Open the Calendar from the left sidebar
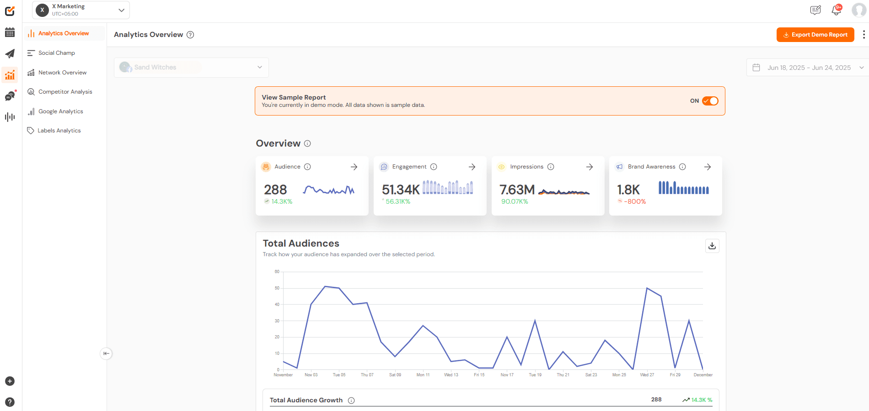The image size is (869, 411). [10, 32]
